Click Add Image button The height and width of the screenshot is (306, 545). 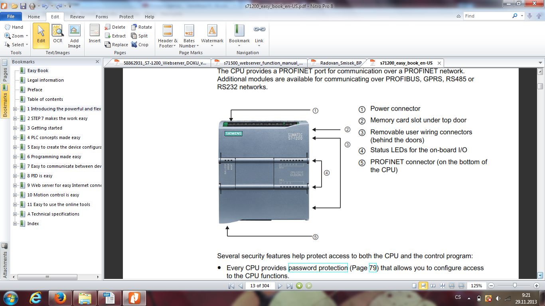tap(74, 36)
